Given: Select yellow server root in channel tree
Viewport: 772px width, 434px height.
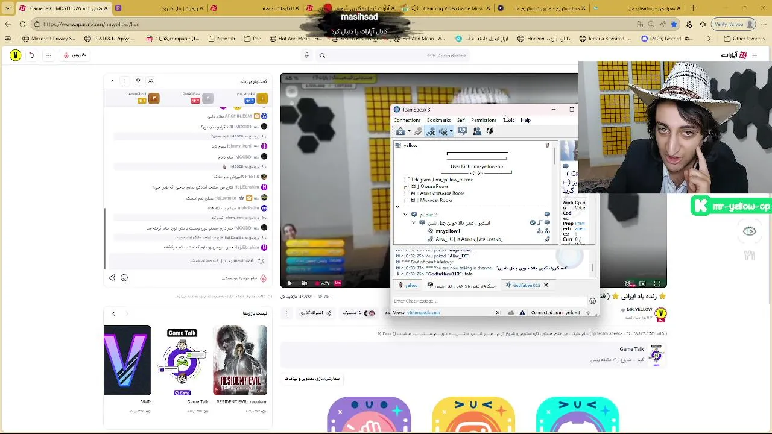Looking at the screenshot, I should coord(410,145).
